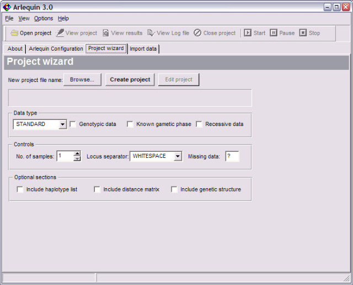Minimize the Arlequin window
Viewport: 353px width, 285px height.
328,7
